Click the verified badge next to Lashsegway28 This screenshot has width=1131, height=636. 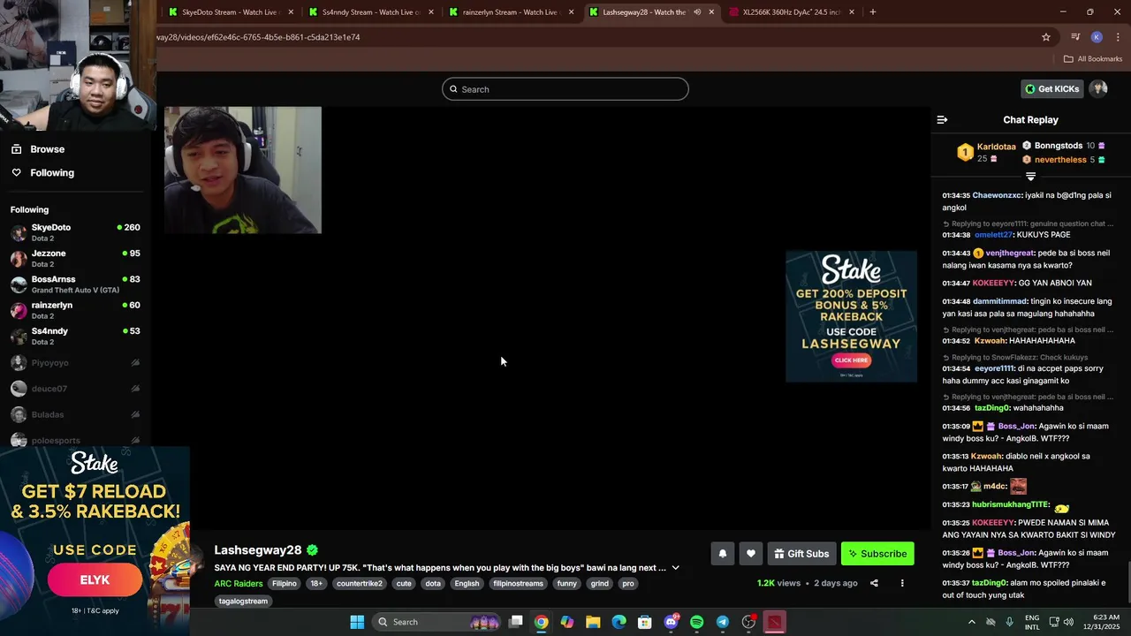click(x=313, y=550)
